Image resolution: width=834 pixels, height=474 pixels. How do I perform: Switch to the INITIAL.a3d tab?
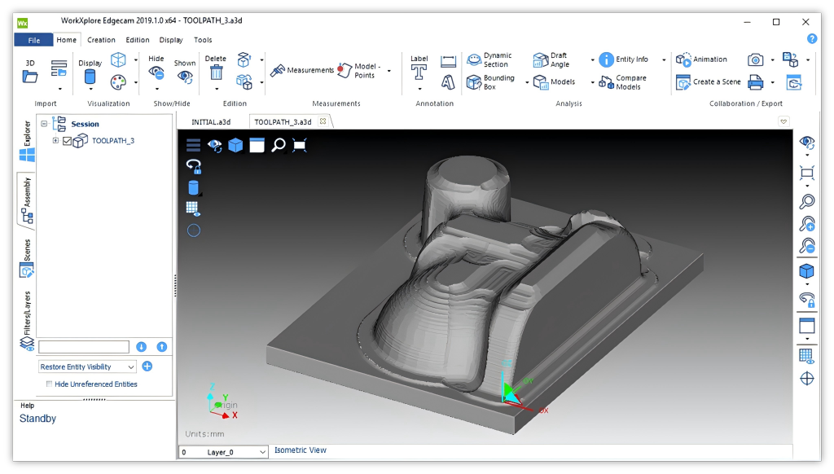pyautogui.click(x=211, y=122)
